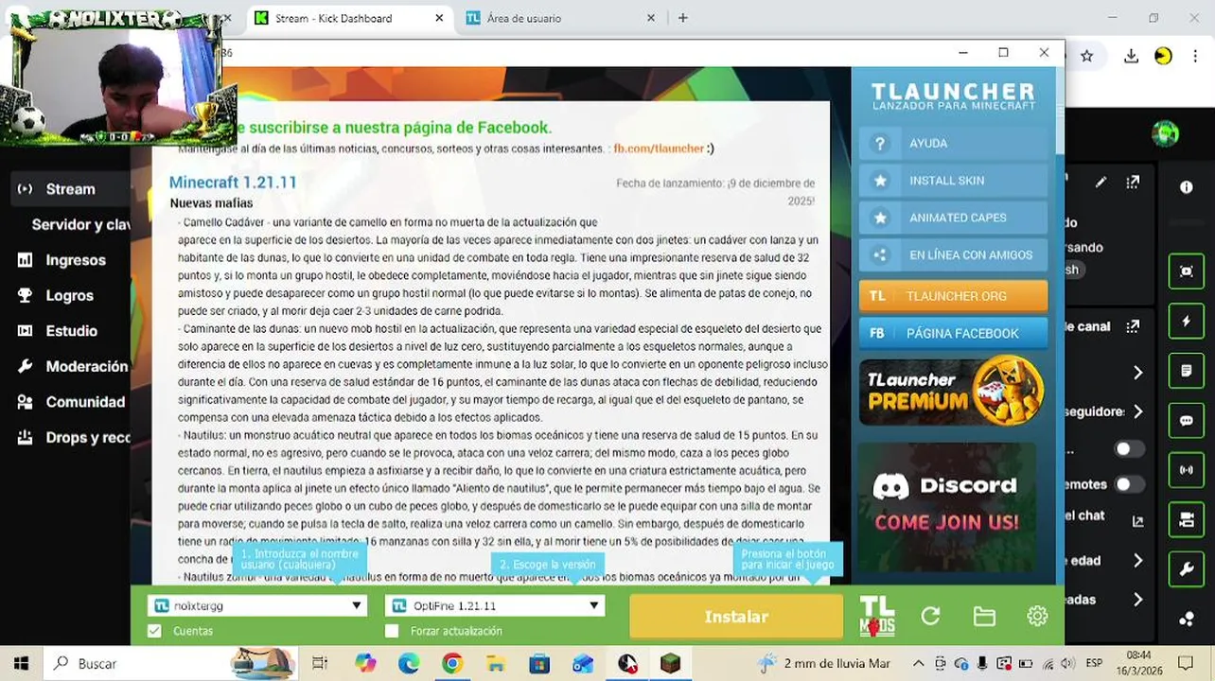
Task: Click the lightning bolt icon in Kick sidebar
Action: click(x=1187, y=322)
